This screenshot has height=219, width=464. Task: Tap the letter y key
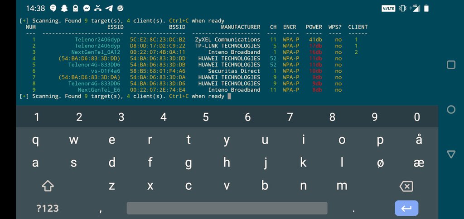227,140
